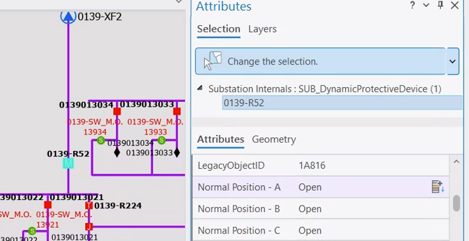Click the Substation Internals : SUB_DynamicProtectiveDevice label
Screen dimensions: 469x241
[x=325, y=89]
